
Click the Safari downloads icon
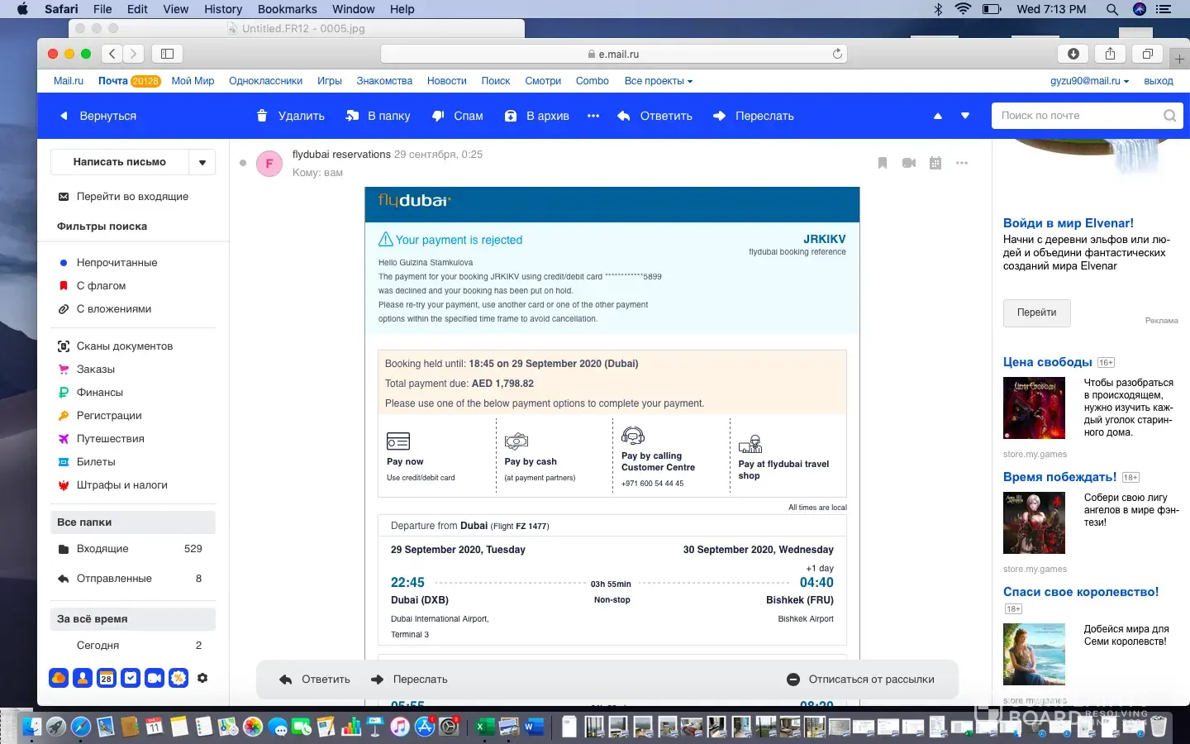[x=1073, y=54]
